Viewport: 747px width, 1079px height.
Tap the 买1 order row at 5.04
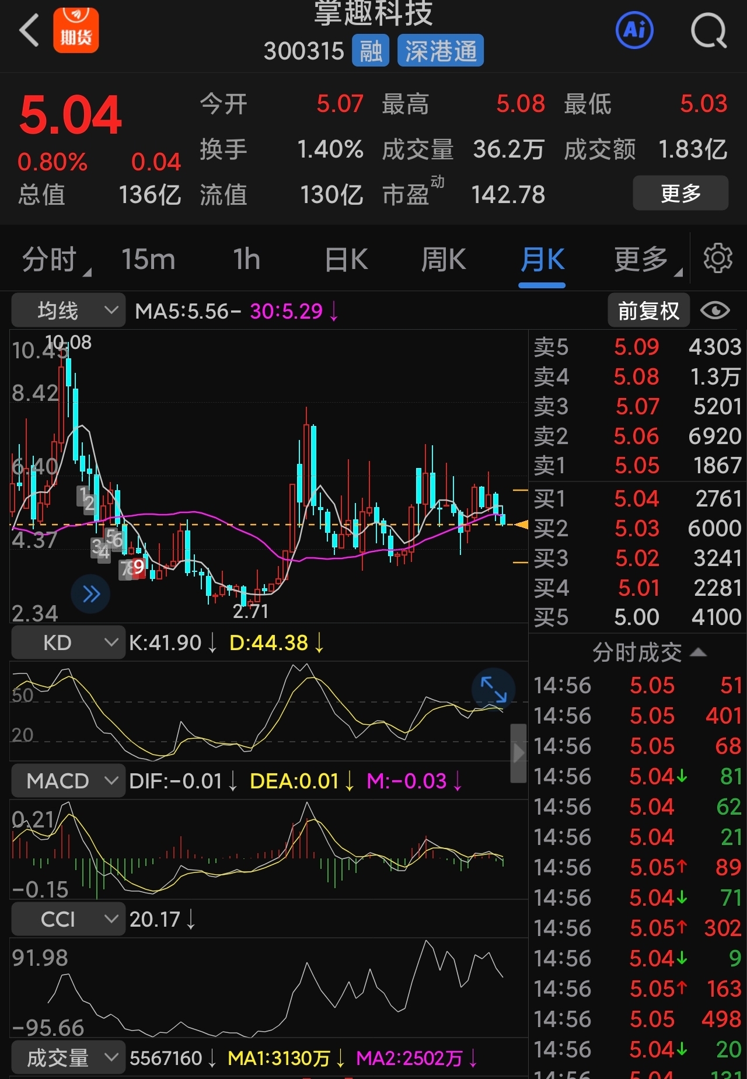(637, 498)
